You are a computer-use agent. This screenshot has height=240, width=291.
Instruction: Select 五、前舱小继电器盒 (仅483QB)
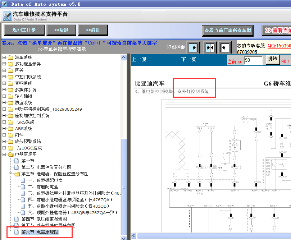(x=69, y=206)
